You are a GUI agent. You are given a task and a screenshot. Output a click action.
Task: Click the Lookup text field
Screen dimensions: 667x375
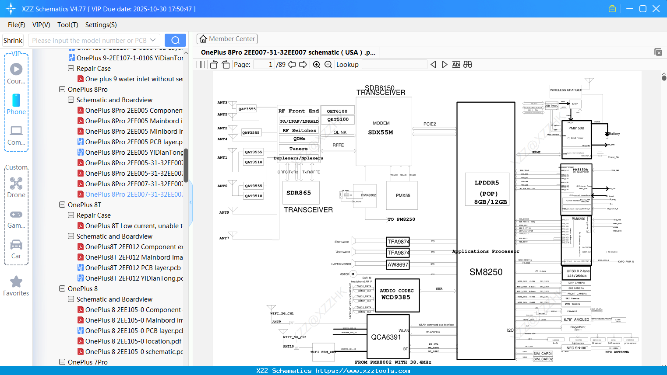tap(394, 65)
